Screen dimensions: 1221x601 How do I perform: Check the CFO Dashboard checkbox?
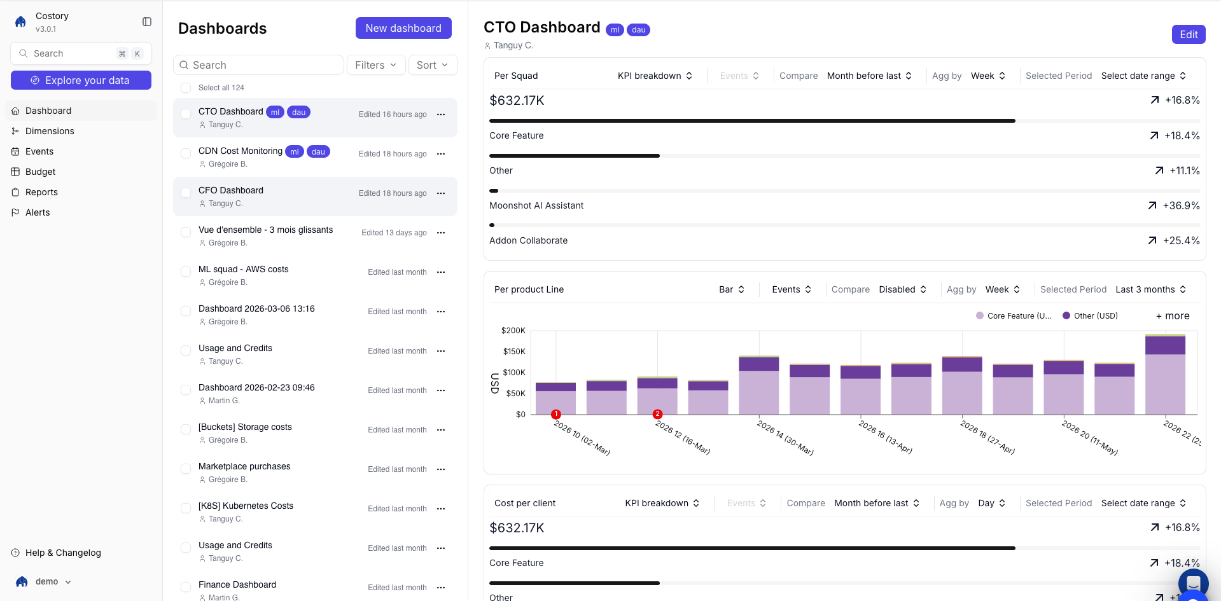coord(186,193)
